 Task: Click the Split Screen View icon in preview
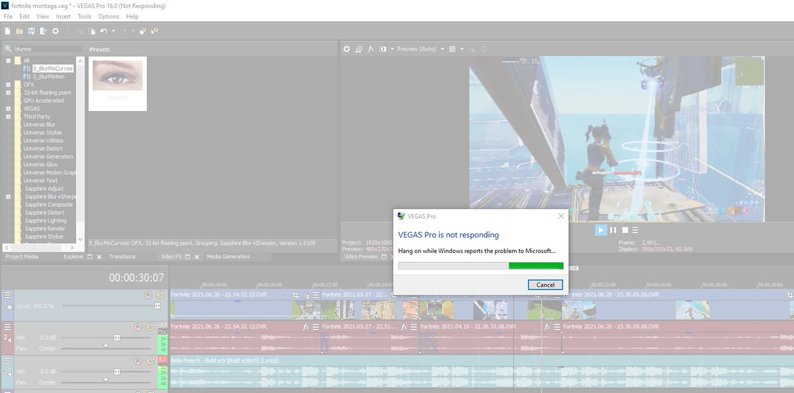click(382, 49)
